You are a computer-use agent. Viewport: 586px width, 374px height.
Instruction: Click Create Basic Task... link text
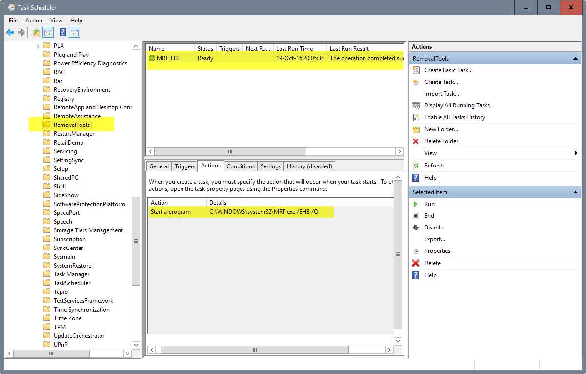pyautogui.click(x=448, y=70)
